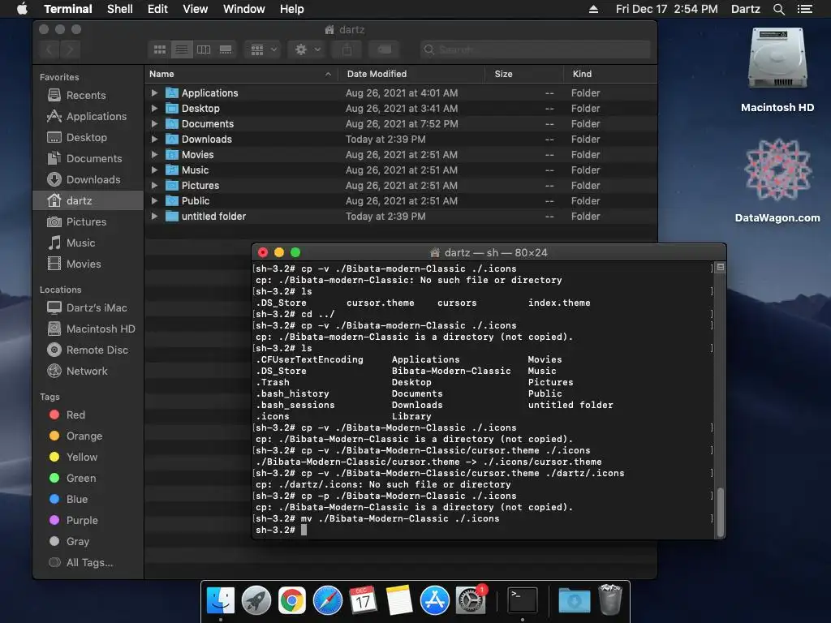This screenshot has width=831, height=623.
Task: Open Finder group-by dropdown
Action: pos(264,49)
